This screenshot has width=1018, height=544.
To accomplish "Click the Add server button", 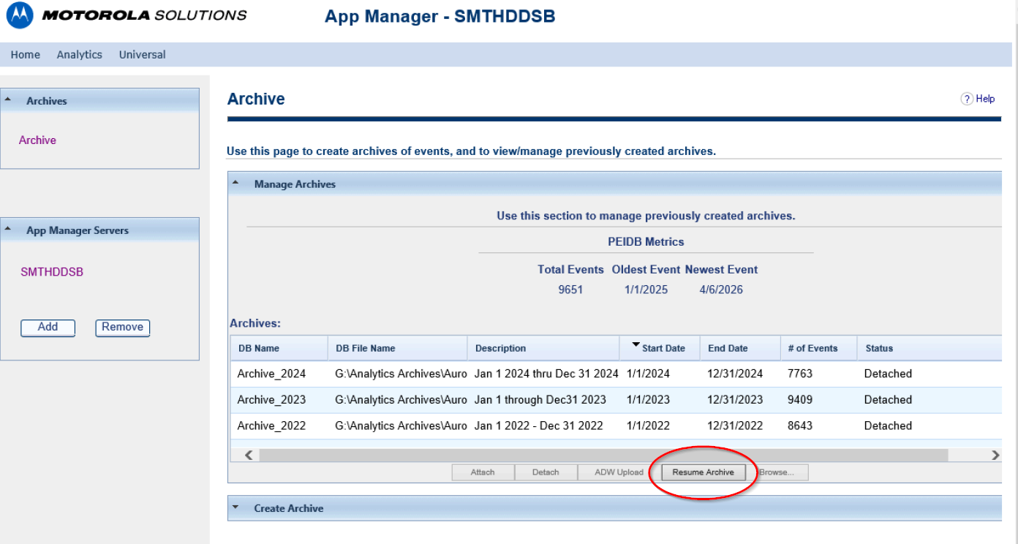I will click(48, 328).
